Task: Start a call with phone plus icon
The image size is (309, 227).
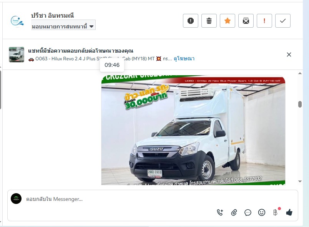Action: (x=220, y=212)
